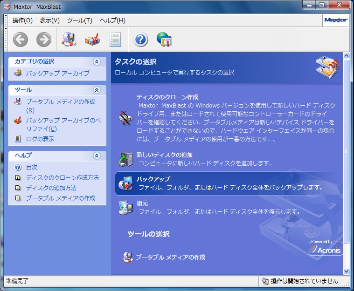
Task: Open バックアップ アーカイブ category link
Action: (57, 73)
